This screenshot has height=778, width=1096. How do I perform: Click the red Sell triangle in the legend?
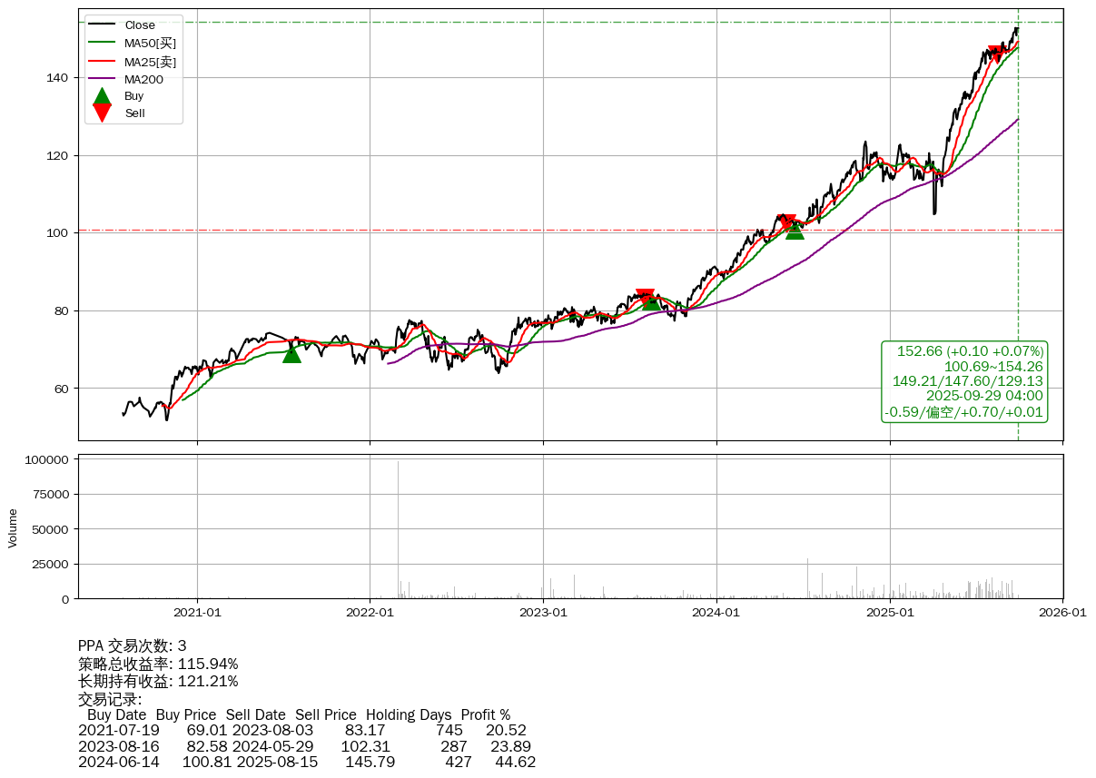(x=103, y=113)
